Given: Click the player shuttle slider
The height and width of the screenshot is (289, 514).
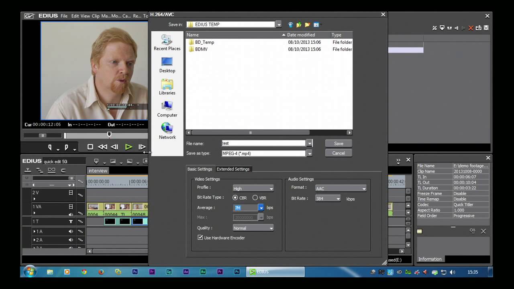Looking at the screenshot, I should tap(42, 135).
